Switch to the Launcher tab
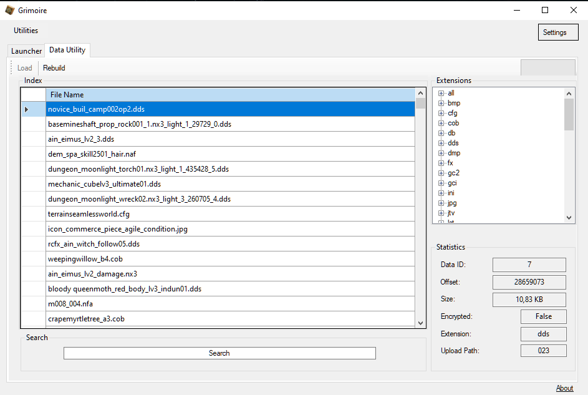This screenshot has width=588, height=395. tap(26, 51)
